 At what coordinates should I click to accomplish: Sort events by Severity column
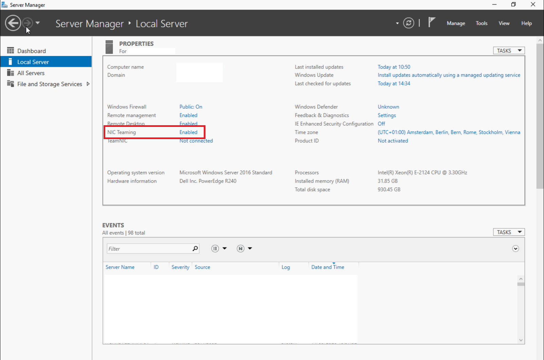(180, 267)
